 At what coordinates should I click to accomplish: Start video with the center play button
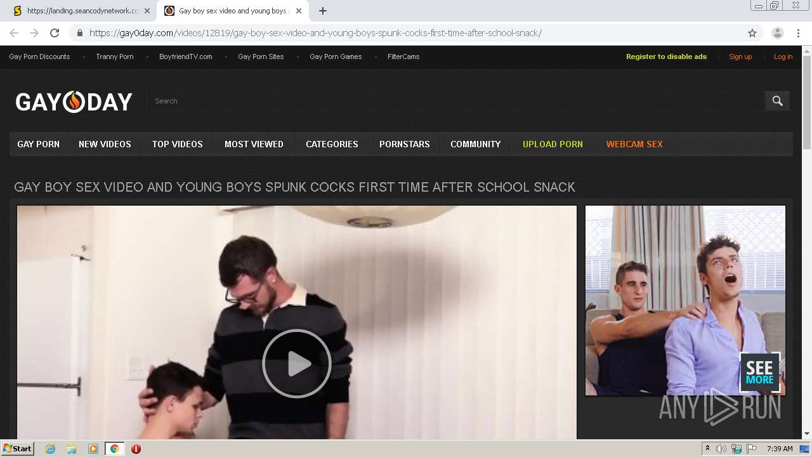[x=297, y=364]
